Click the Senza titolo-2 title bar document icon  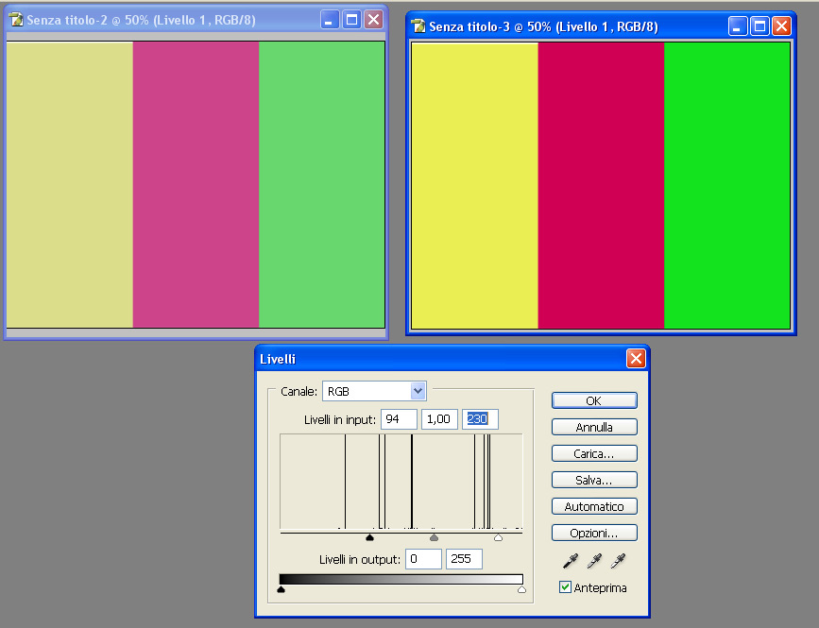click(15, 19)
